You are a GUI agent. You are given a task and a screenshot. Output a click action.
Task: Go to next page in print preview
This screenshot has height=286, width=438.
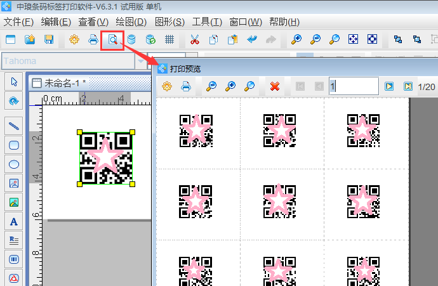pyautogui.click(x=389, y=86)
